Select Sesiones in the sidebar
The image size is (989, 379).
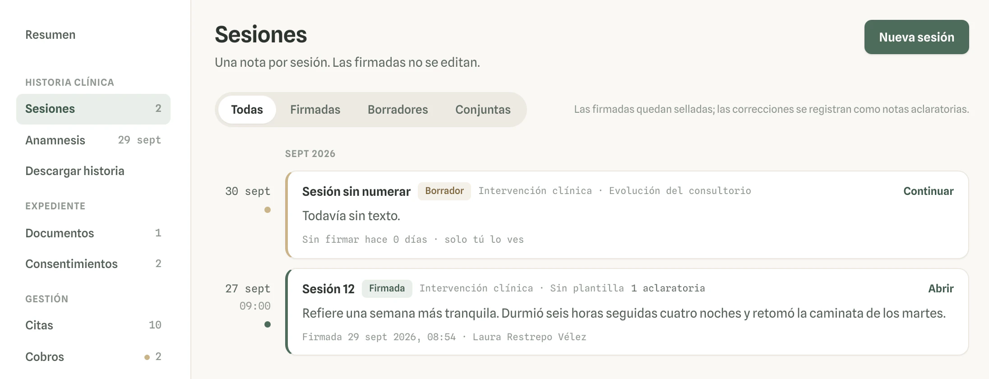[93, 109]
